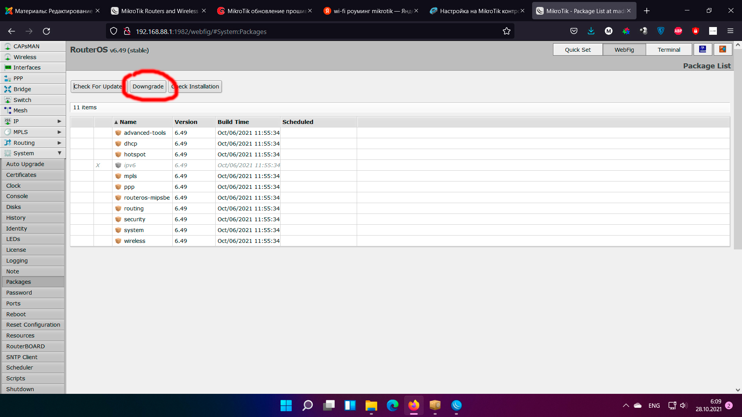Select the dhcp package icon
Screen dimensions: 742x417
[118, 144]
